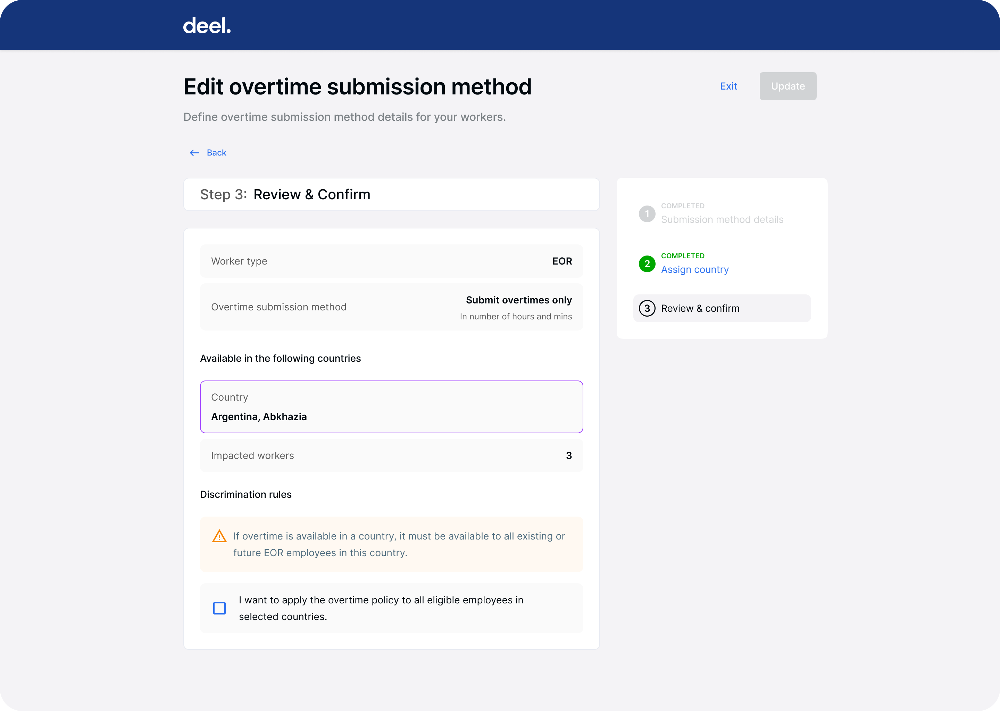Enable apply overtime policy to all employees checkbox
Image resolution: width=1000 pixels, height=711 pixels.
pyautogui.click(x=219, y=608)
